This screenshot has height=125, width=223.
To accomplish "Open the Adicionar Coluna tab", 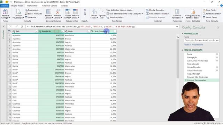I will (x=49, y=6).
